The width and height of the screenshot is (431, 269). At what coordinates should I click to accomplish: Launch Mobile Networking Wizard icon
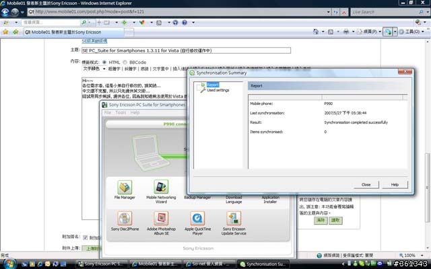[161, 187]
